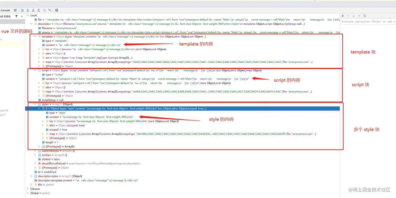Click the array icon beside customBlocks
This screenshot has width=396, height=198.
pyautogui.click(x=40, y=151)
